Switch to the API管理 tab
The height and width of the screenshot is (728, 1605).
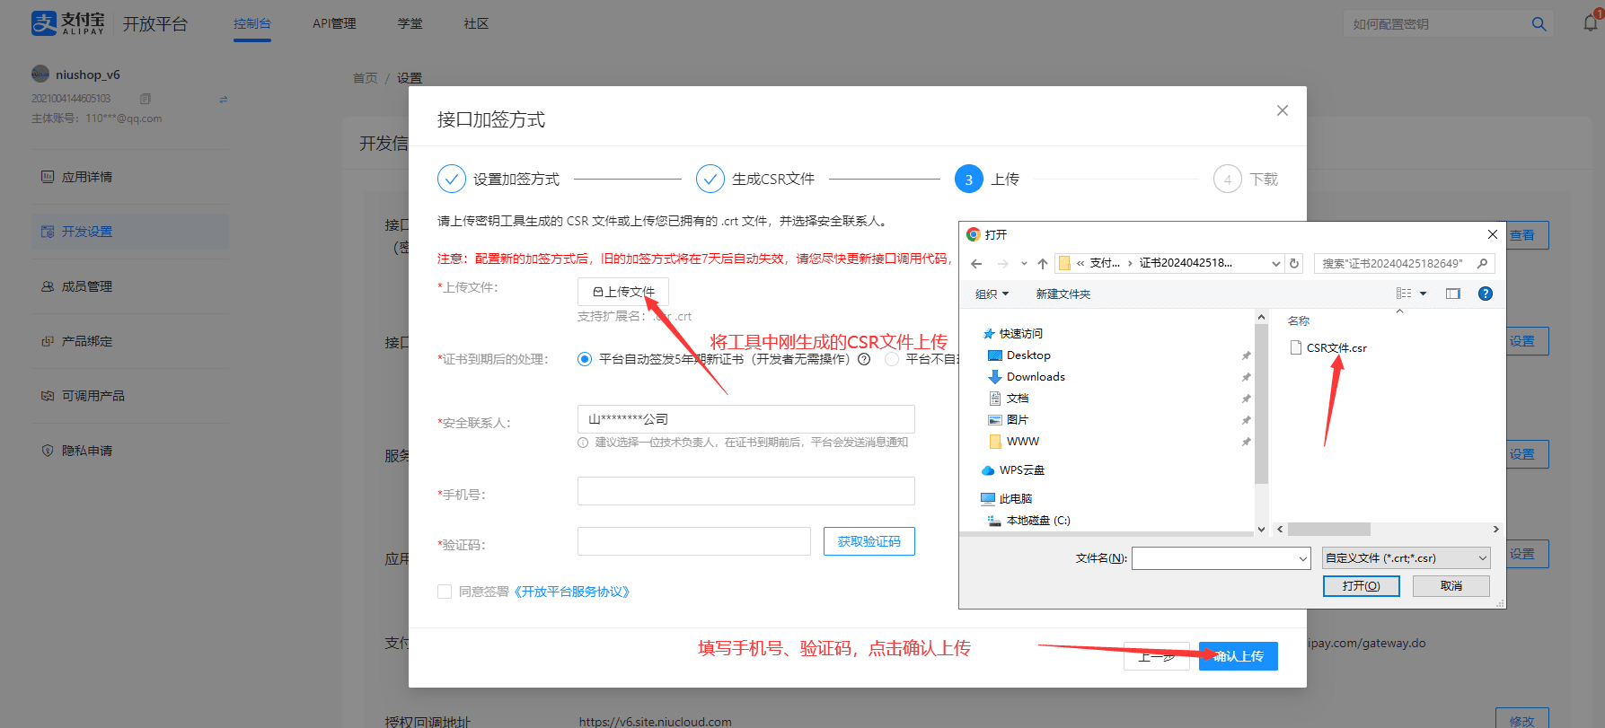click(x=334, y=23)
